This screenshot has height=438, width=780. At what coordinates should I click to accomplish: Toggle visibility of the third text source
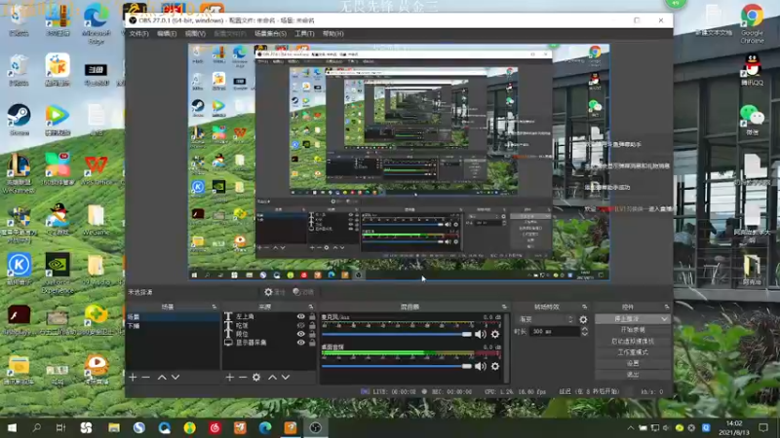301,334
